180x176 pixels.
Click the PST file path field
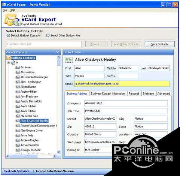pos(44,44)
